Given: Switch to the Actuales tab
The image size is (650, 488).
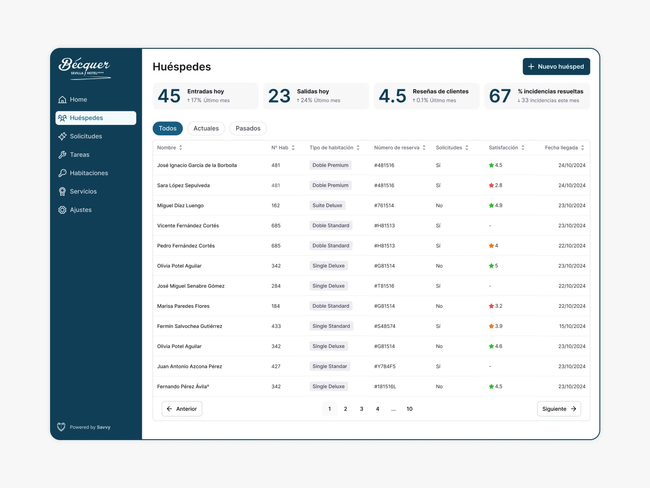Looking at the screenshot, I should pyautogui.click(x=206, y=128).
